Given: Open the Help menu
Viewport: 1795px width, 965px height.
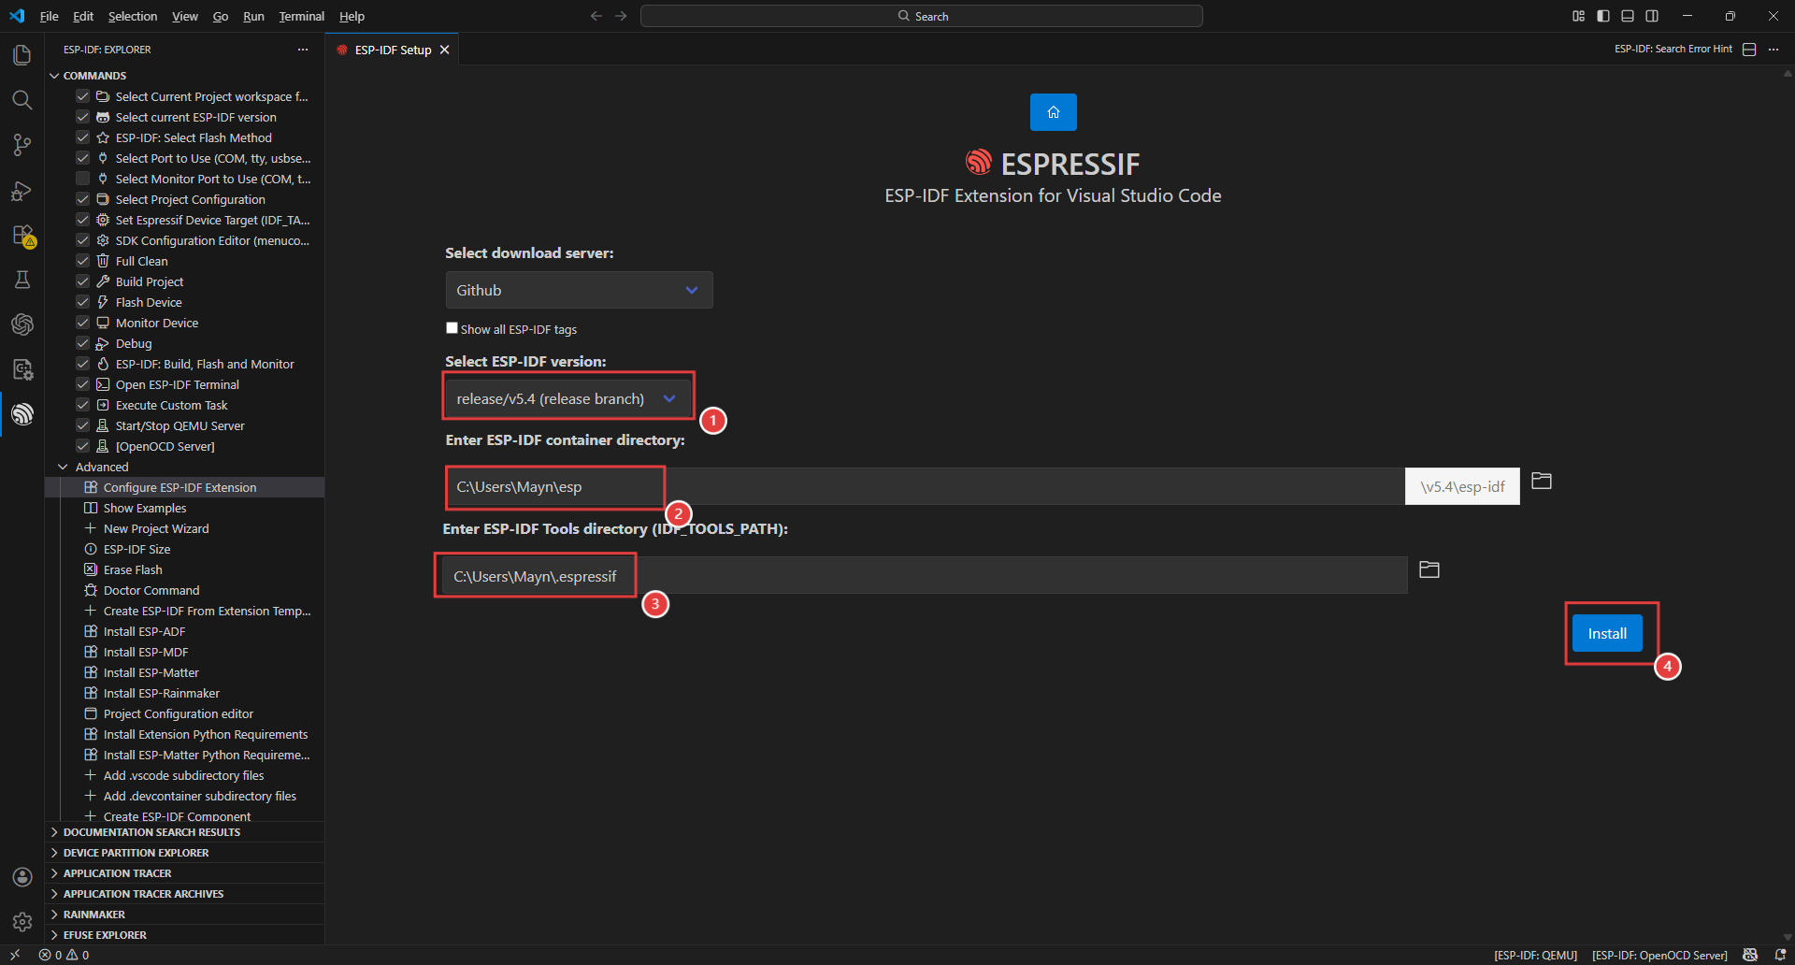Looking at the screenshot, I should 352,16.
